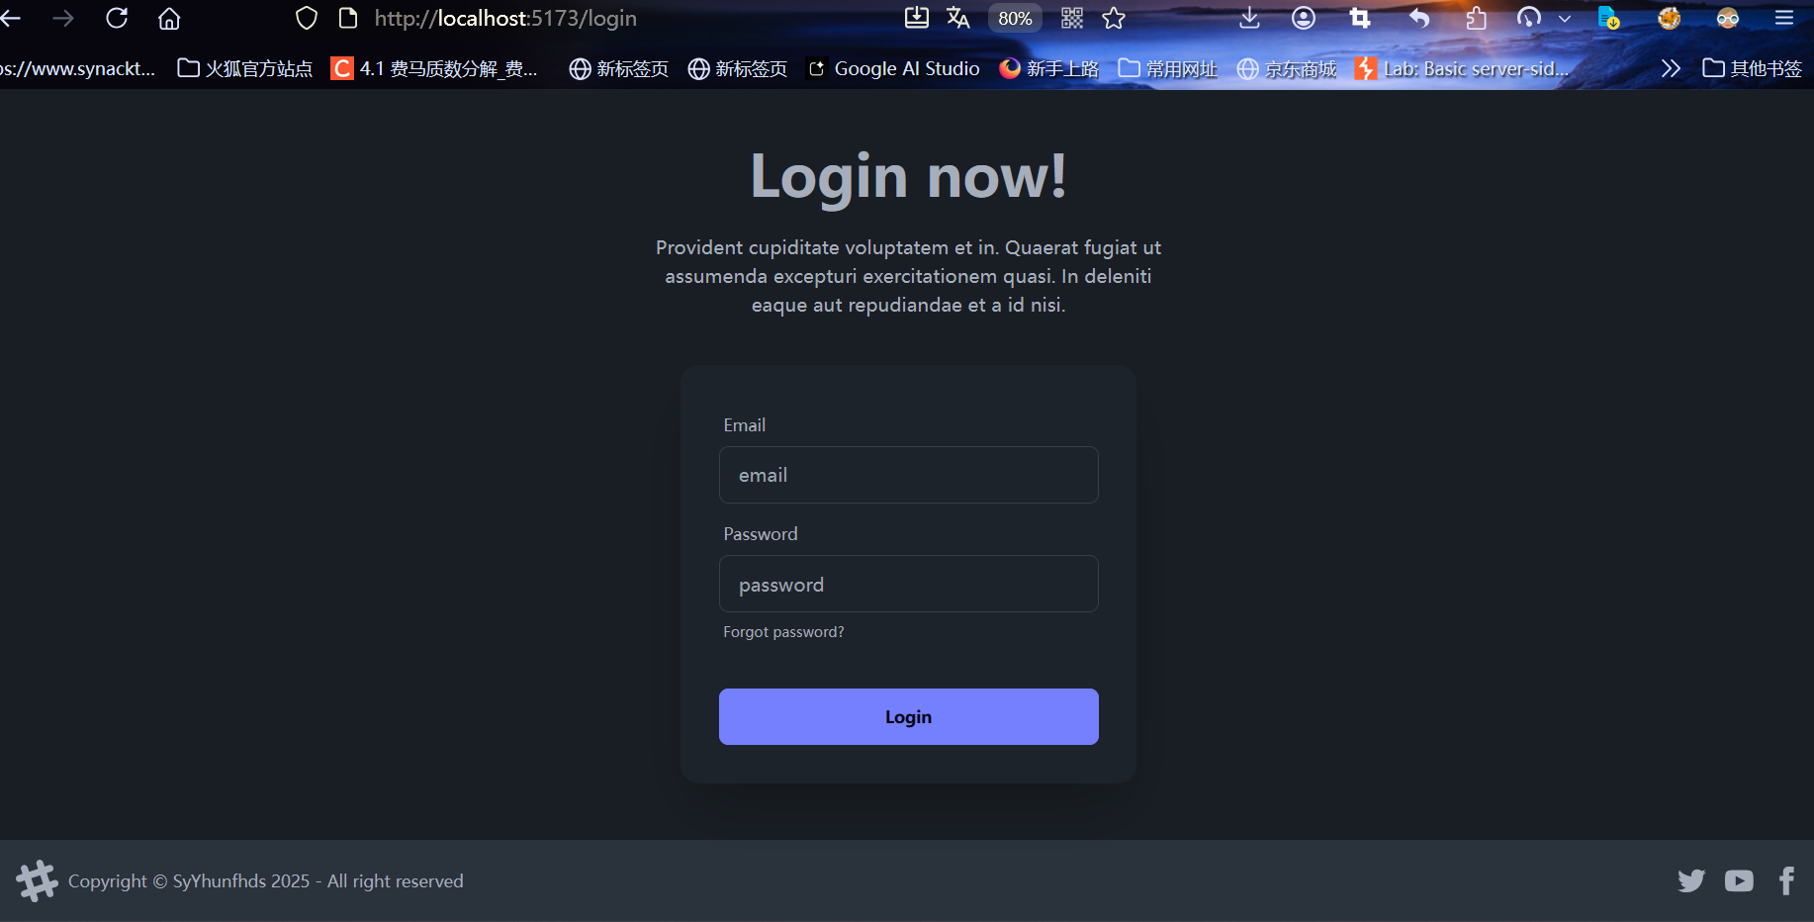Click the Facebook icon in footer

pyautogui.click(x=1786, y=880)
